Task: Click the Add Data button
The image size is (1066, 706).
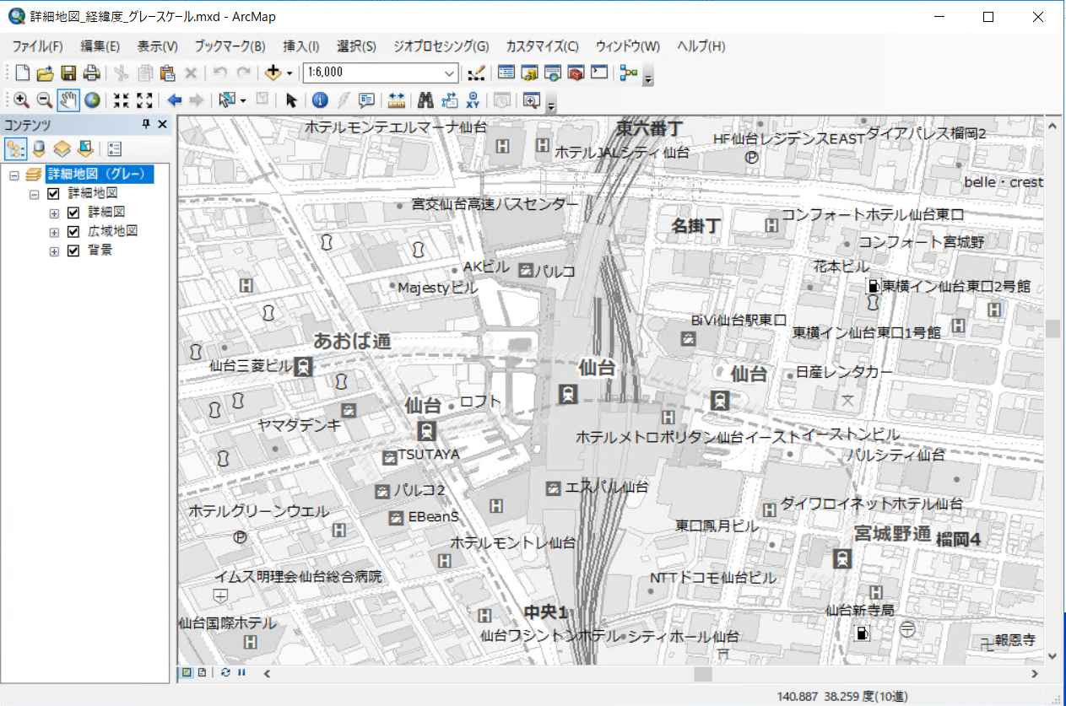Action: point(273,73)
